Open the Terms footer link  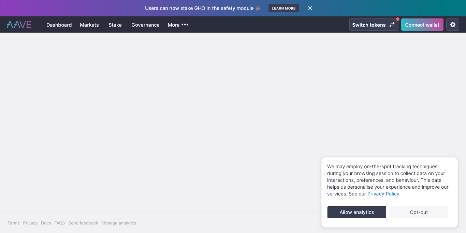pos(14,223)
